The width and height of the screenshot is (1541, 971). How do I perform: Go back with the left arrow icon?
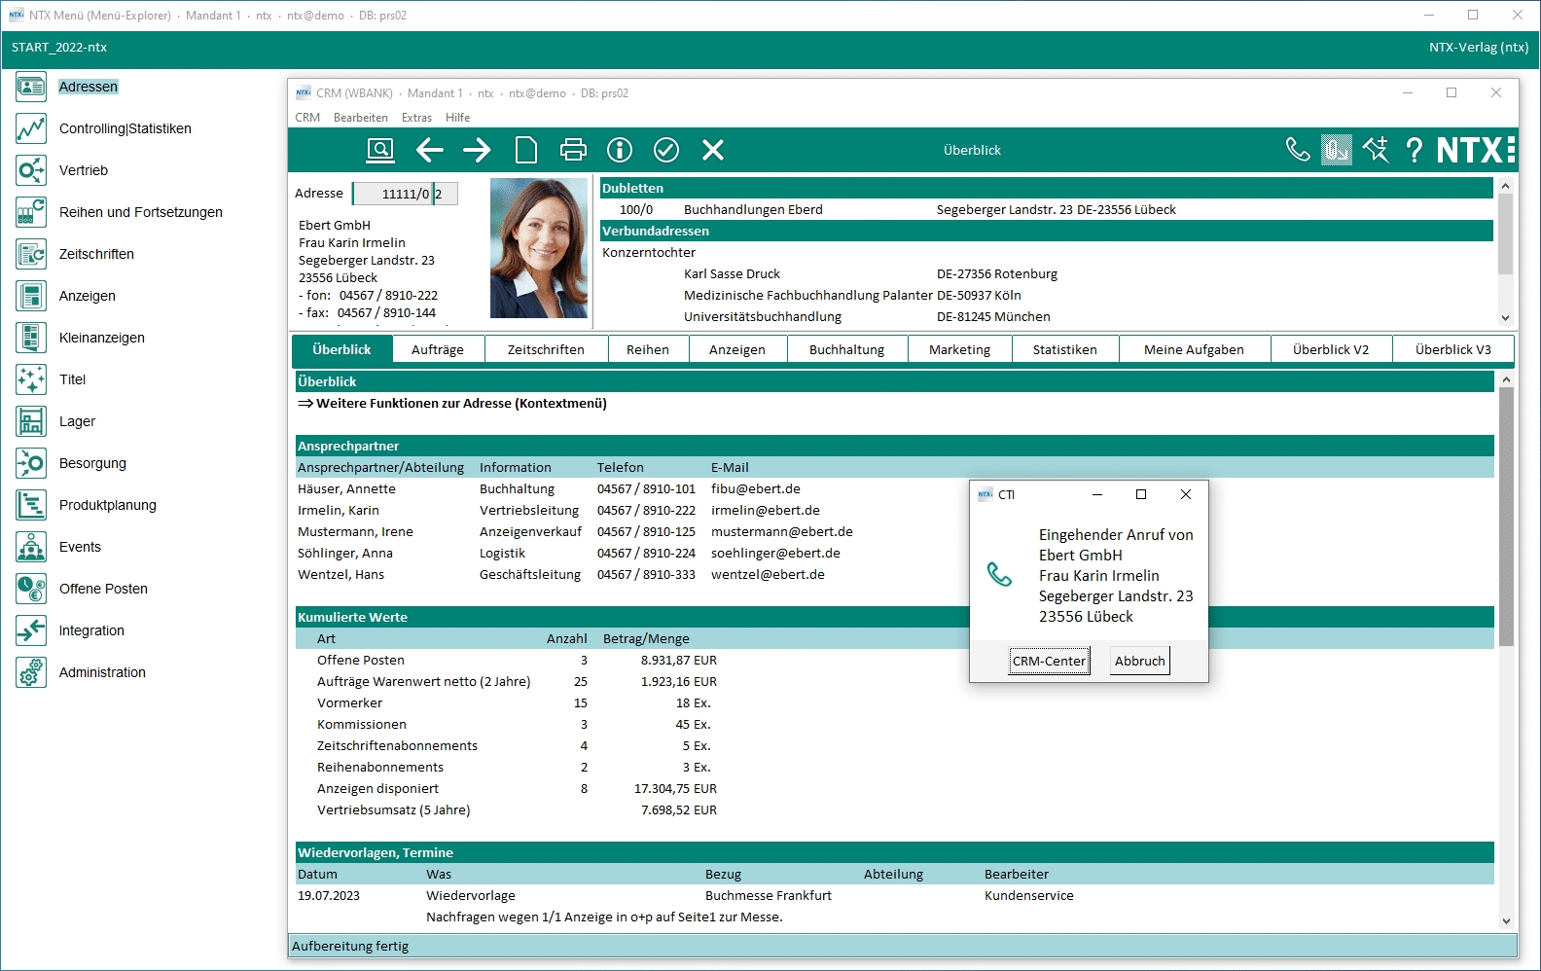[x=429, y=150]
